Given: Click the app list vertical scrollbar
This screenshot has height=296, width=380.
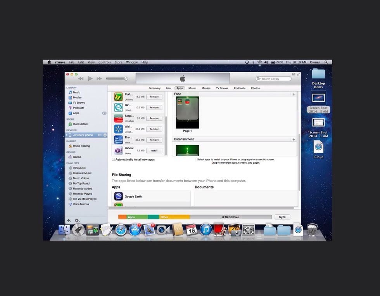Looking at the screenshot, I should tap(166, 136).
